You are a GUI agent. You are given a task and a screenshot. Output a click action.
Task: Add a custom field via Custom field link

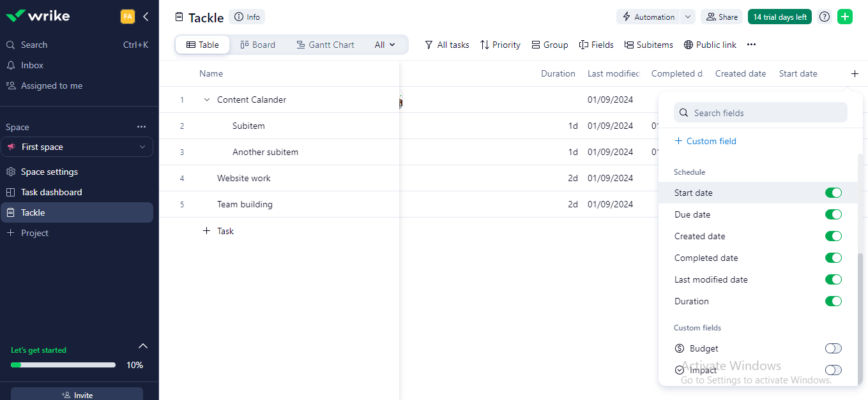coord(705,141)
